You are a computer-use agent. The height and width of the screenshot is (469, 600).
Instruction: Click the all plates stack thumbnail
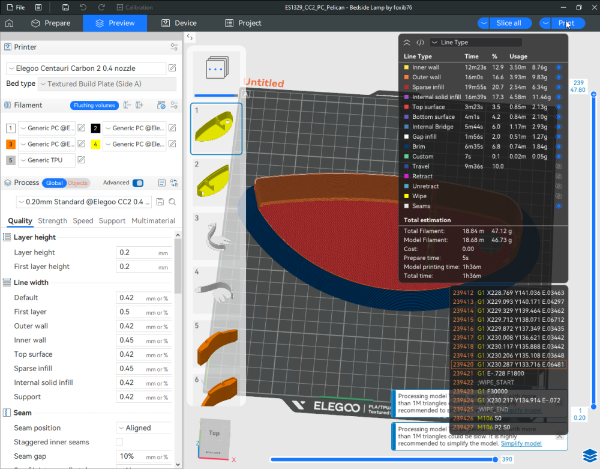(217, 68)
